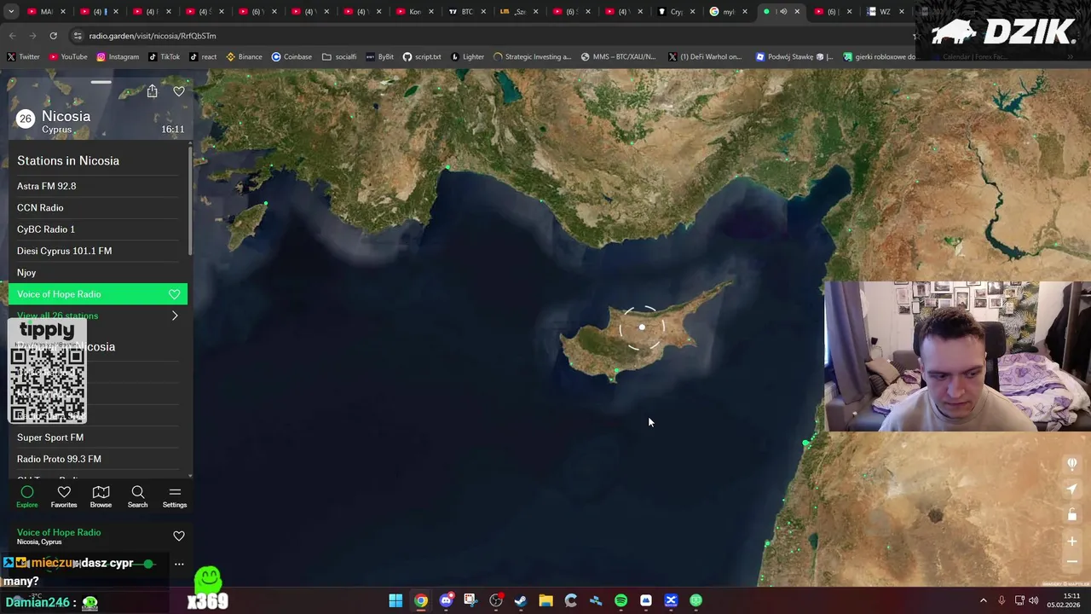This screenshot has width=1091, height=614.
Task: Open the Search tab
Action: (137, 496)
